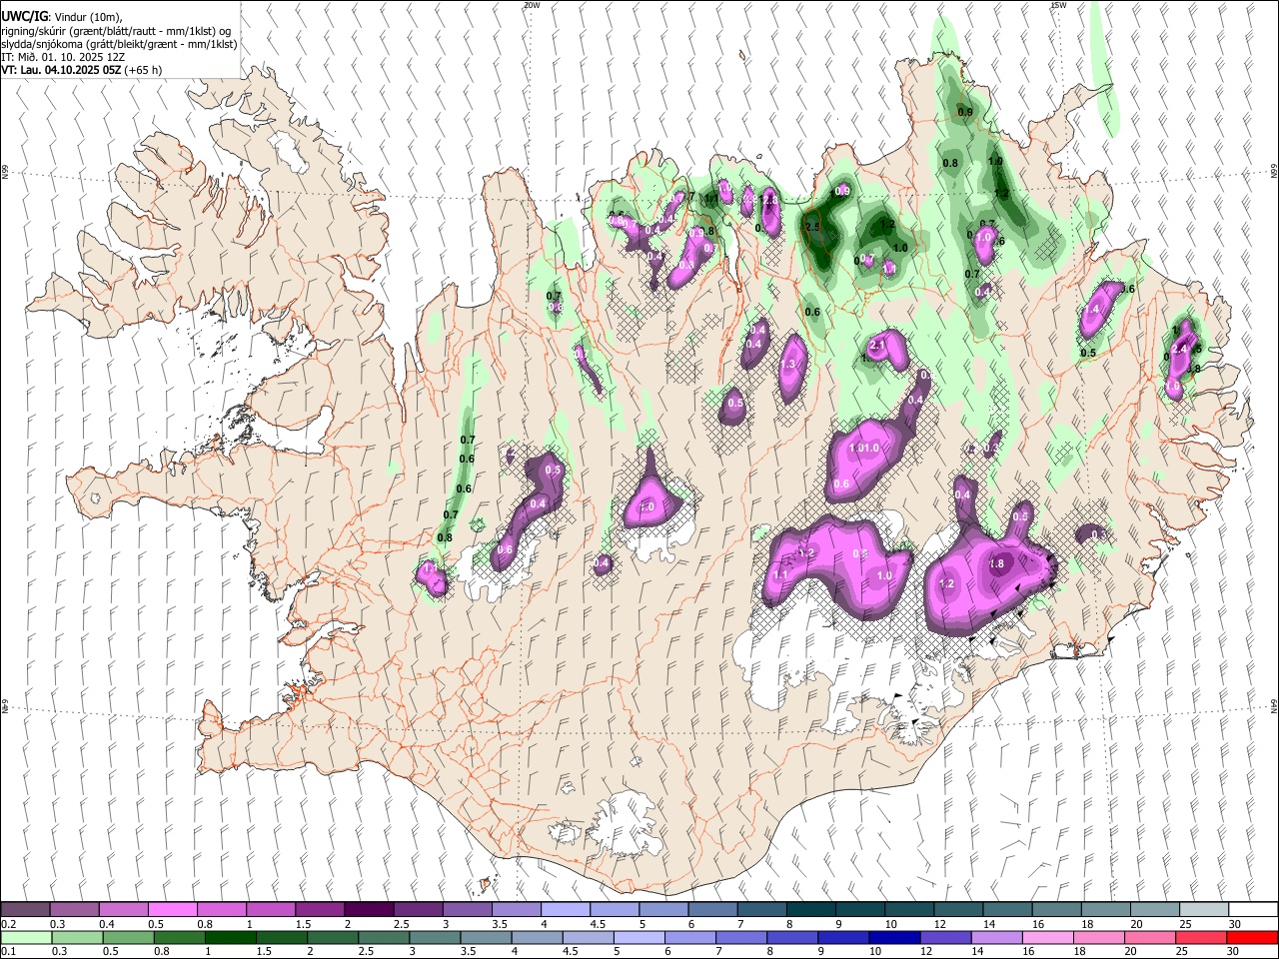Viewport: 1279px width, 959px height.
Task: Click the deep blue swatch between 10 and 12
Action: 894,937
